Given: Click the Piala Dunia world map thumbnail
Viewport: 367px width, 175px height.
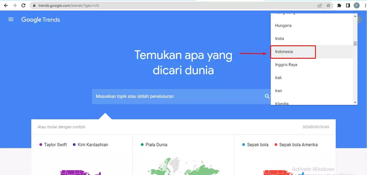Looking at the screenshot, I should click(x=184, y=166).
